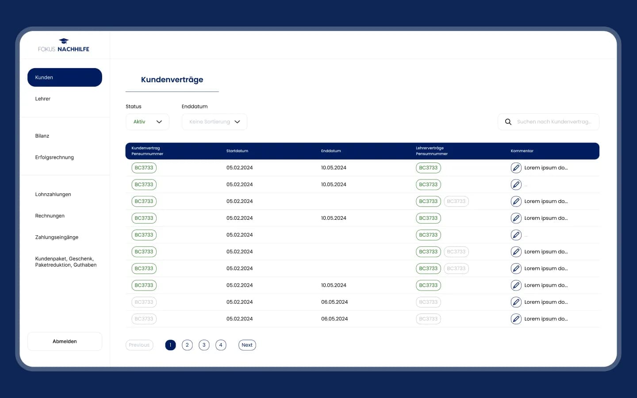The width and height of the screenshot is (637, 398).
Task: Jump to page 3
Action: click(x=204, y=345)
